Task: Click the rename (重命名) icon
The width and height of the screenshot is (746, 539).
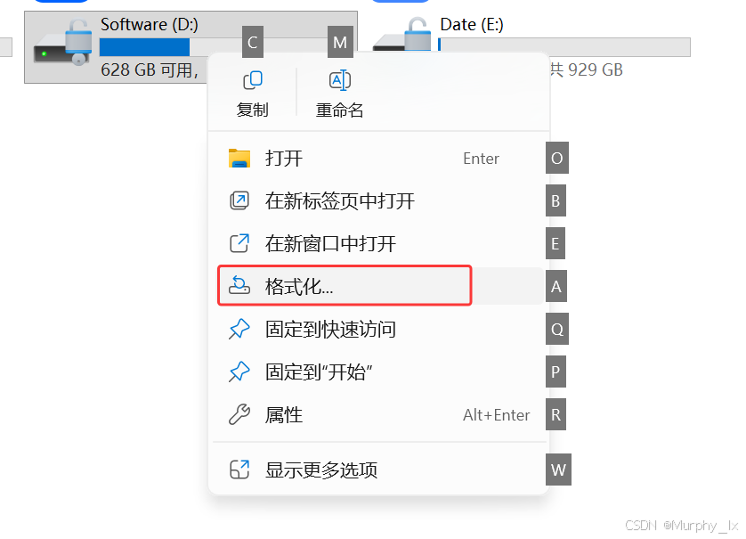Action: [340, 80]
